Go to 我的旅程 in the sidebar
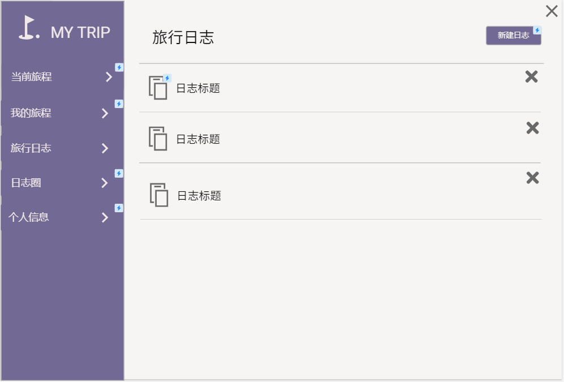Viewport: 564px width, 382px height. pyautogui.click(x=31, y=113)
